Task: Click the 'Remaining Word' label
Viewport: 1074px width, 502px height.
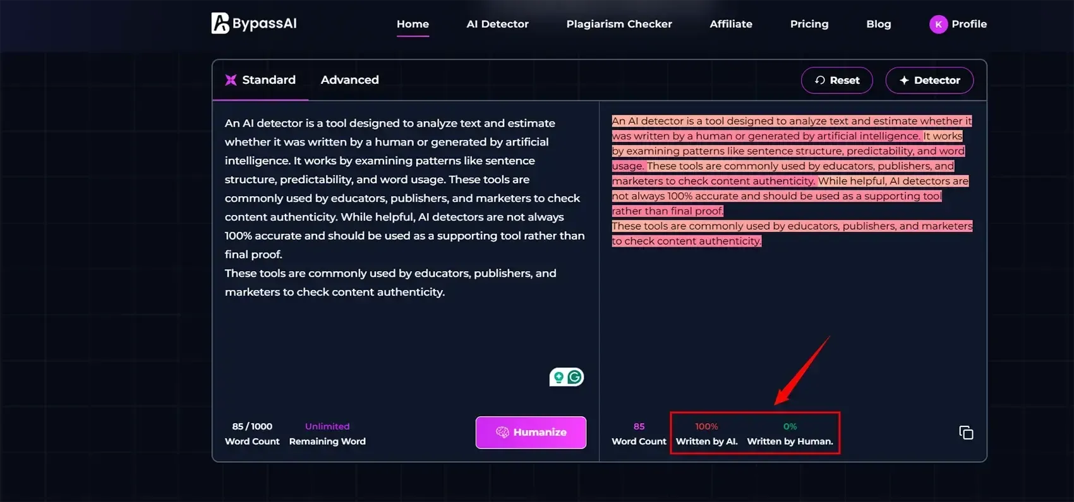Action: (x=327, y=441)
